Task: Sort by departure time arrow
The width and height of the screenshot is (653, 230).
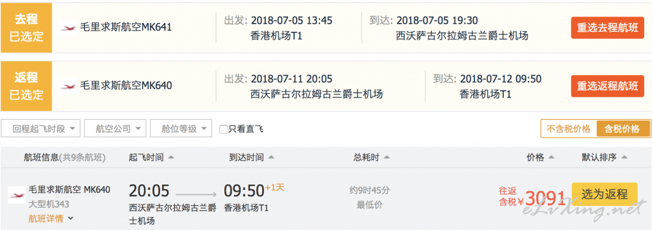Action: click(x=171, y=157)
